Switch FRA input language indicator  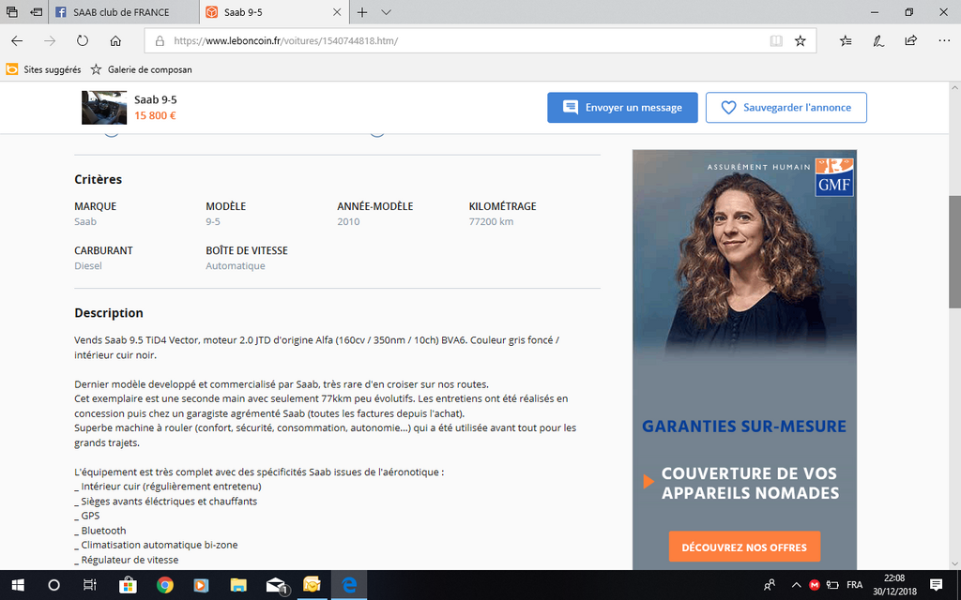854,585
